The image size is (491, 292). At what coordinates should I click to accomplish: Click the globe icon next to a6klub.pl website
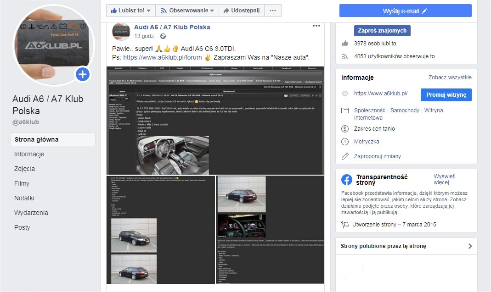[x=345, y=93]
